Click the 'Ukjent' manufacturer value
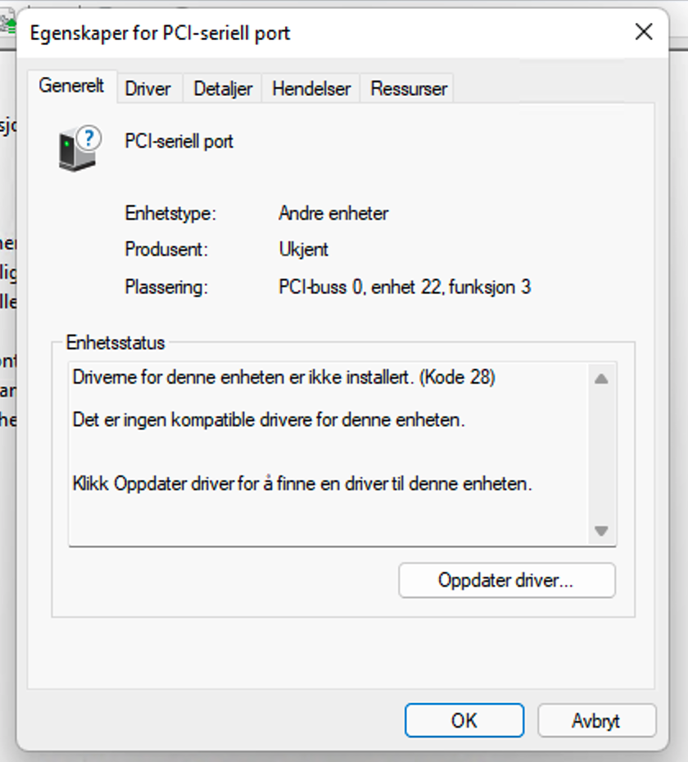This screenshot has height=762, width=688. point(304,249)
